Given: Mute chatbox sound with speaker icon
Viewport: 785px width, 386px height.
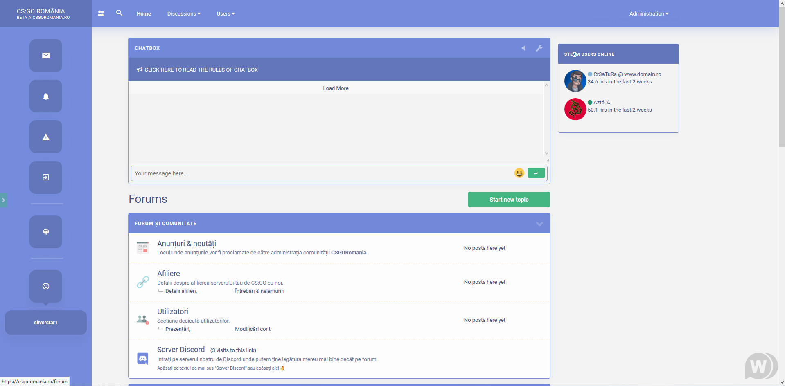Looking at the screenshot, I should 523,48.
